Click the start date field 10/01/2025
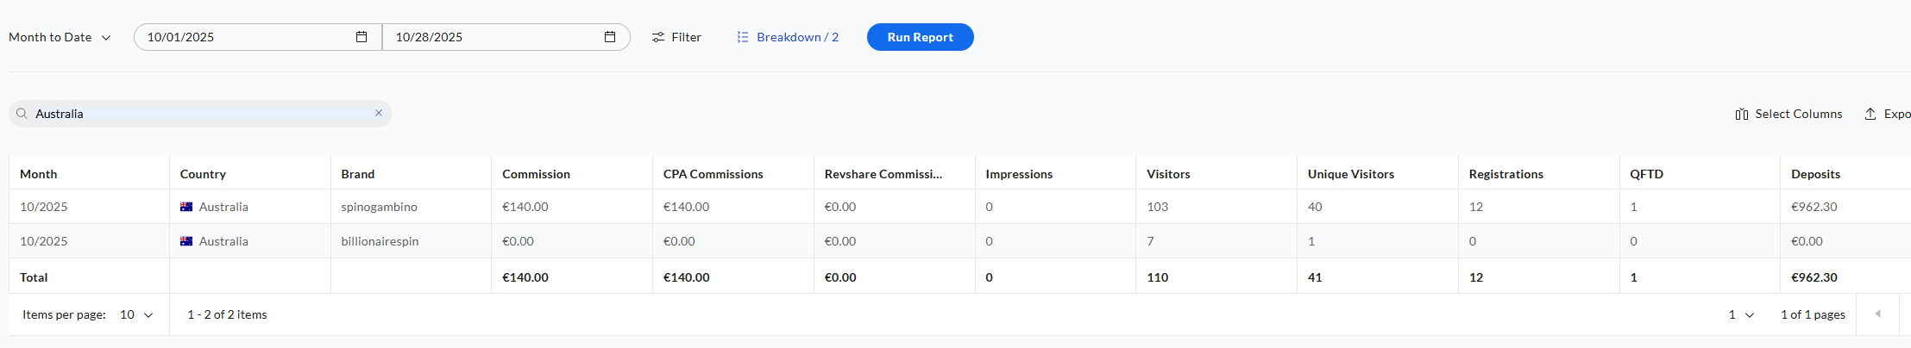1911x348 pixels. [242, 37]
